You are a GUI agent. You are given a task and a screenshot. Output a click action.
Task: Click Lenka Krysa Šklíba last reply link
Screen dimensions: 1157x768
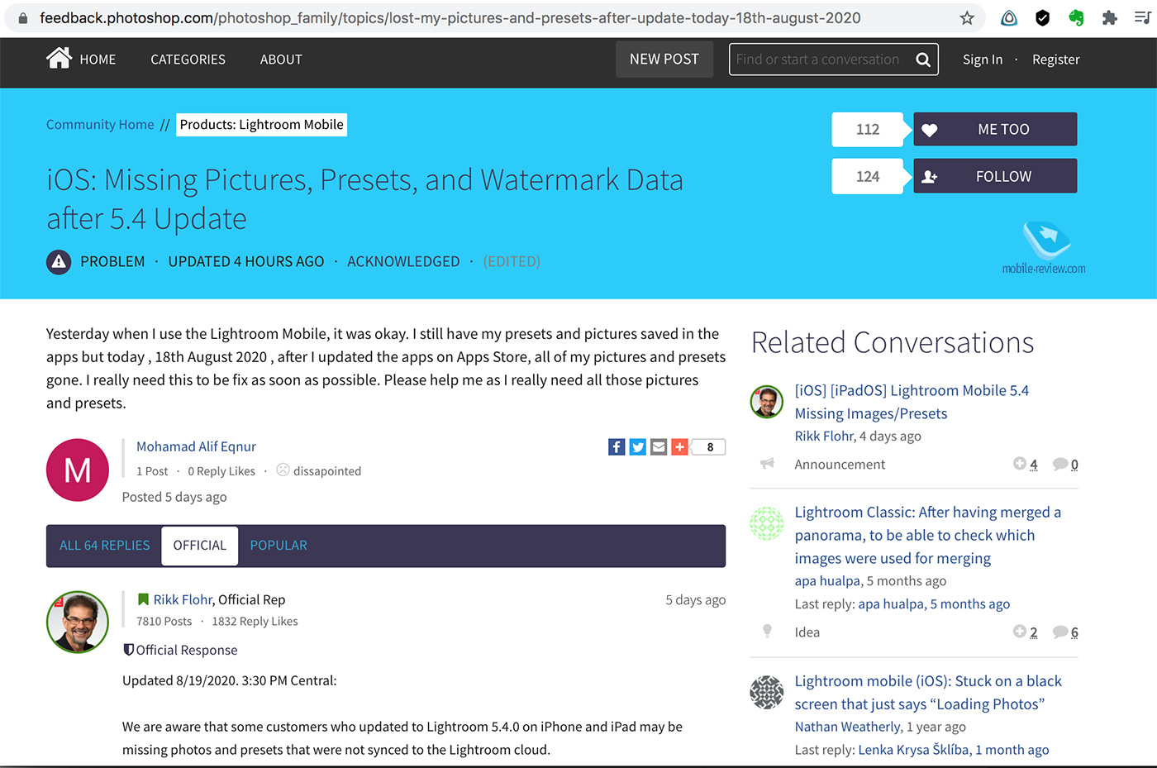pyautogui.click(x=954, y=750)
